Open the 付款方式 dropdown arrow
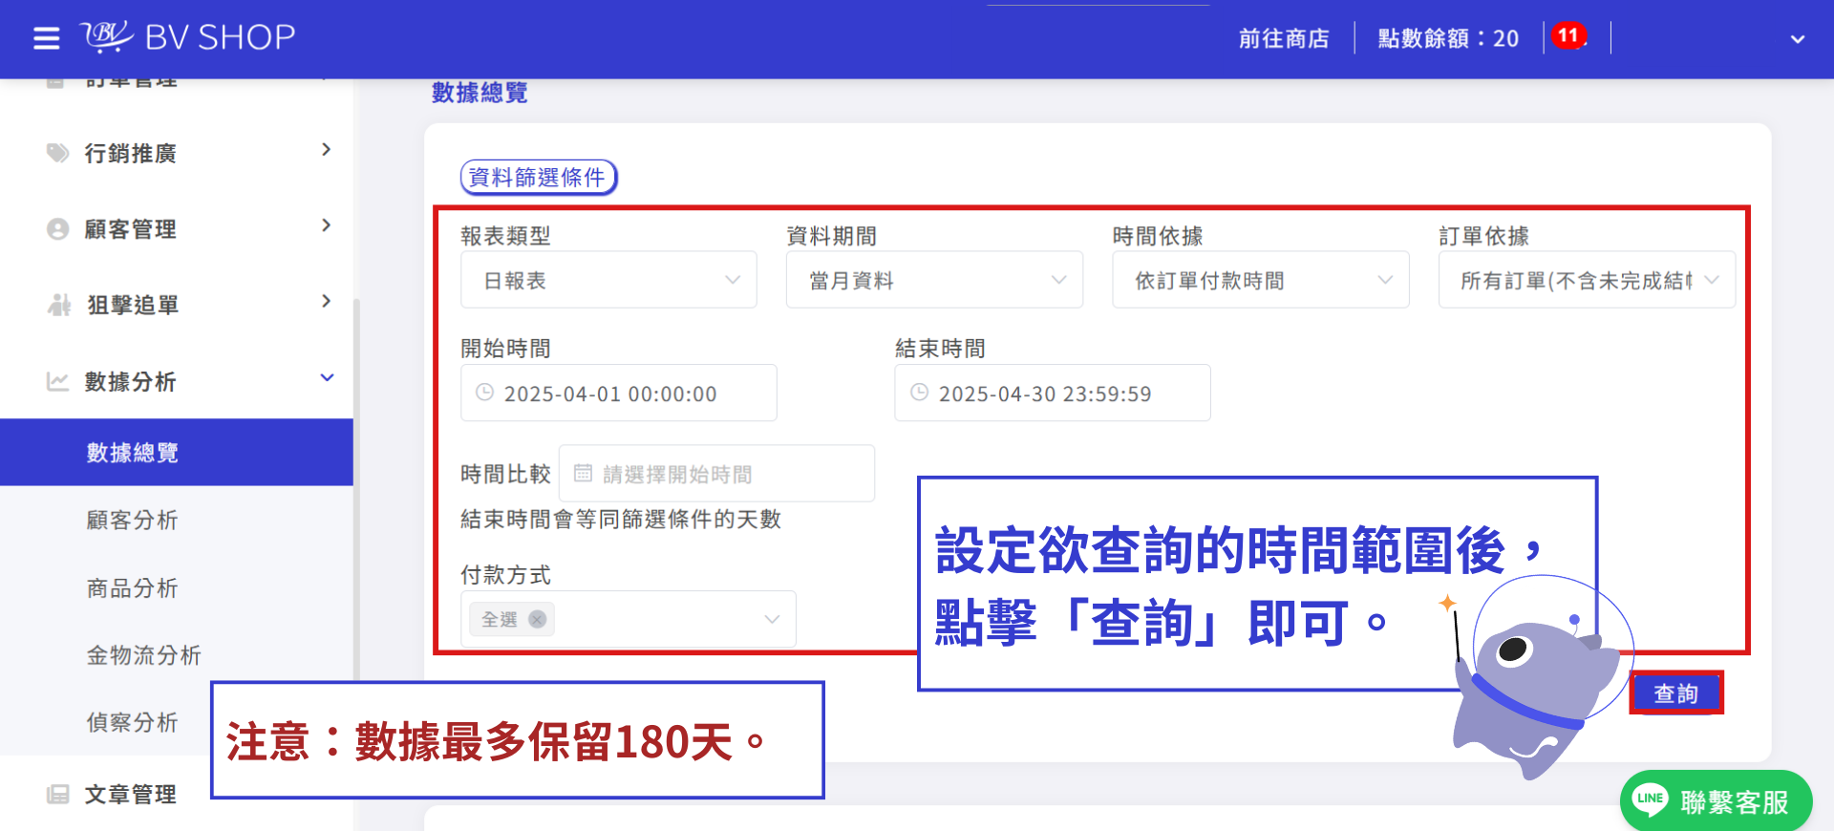1834x831 pixels. pyautogui.click(x=772, y=619)
